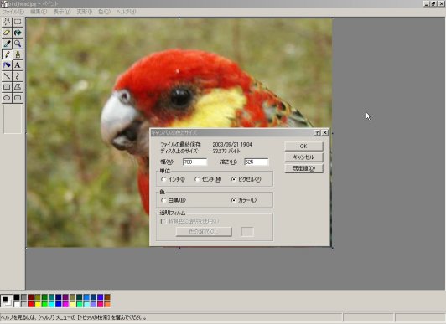This screenshot has height=324, width=446.
Task: Select the Inches unit radio button
Action: tap(163, 179)
